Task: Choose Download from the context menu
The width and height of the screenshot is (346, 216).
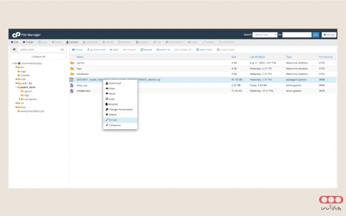Action: coord(120,83)
